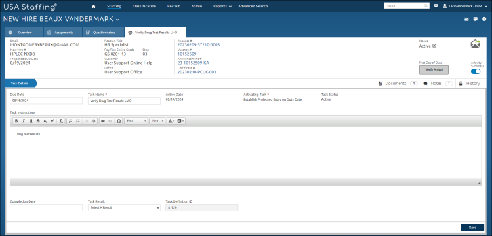Image resolution: width=492 pixels, height=236 pixels.
Task: Click the Due Date field
Action: click(46, 101)
